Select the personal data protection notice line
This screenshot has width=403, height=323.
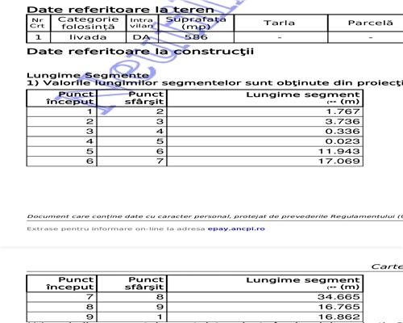point(215,216)
